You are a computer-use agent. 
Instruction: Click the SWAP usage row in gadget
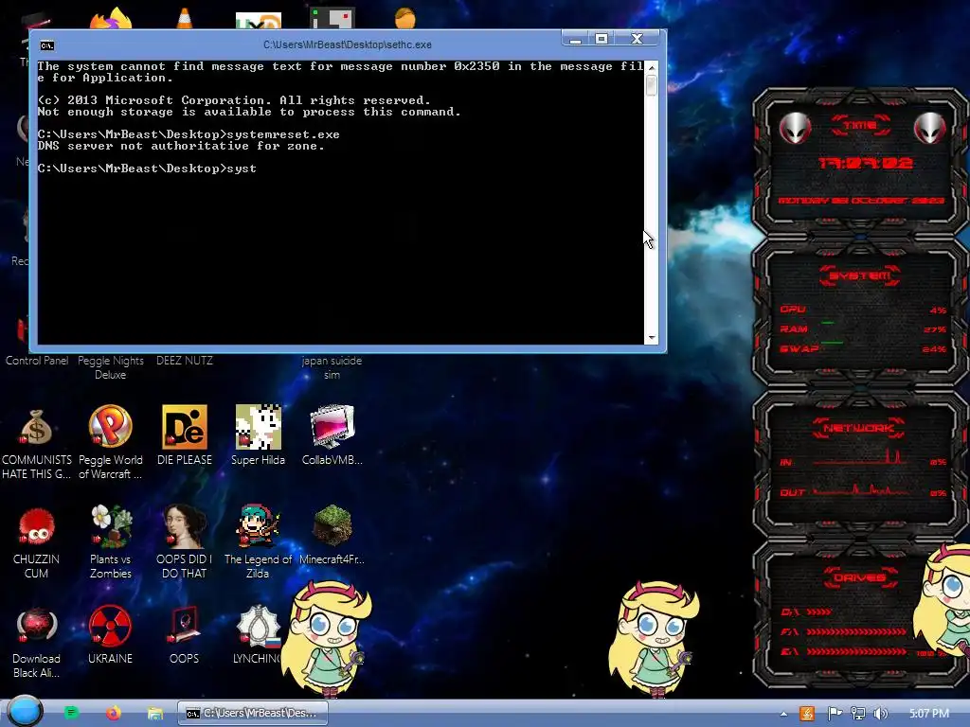pyautogui.click(x=863, y=348)
